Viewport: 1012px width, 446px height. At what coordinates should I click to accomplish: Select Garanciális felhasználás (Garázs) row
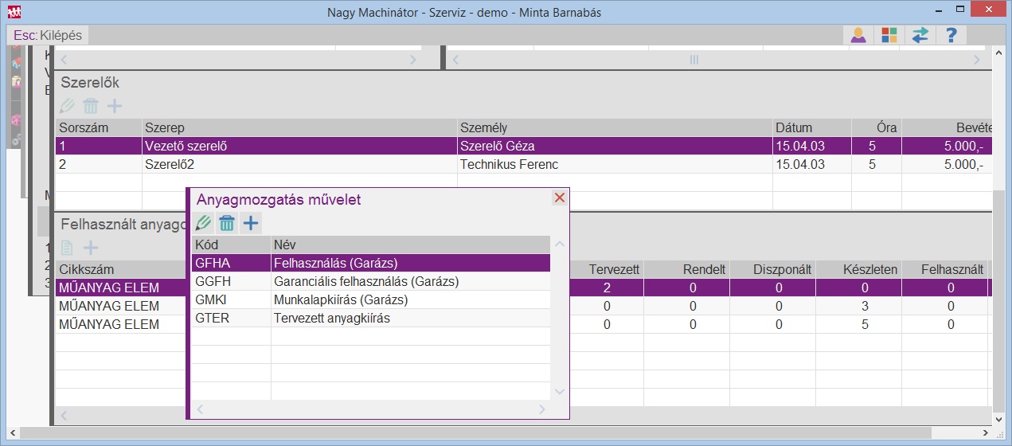tap(371, 281)
